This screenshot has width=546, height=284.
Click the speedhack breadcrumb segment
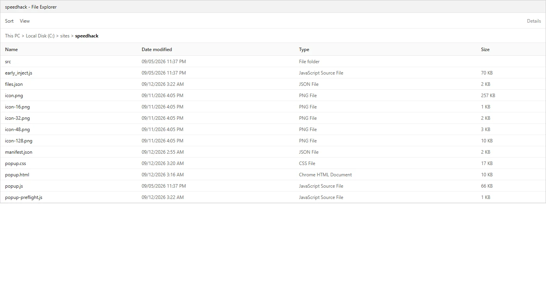coord(87,36)
